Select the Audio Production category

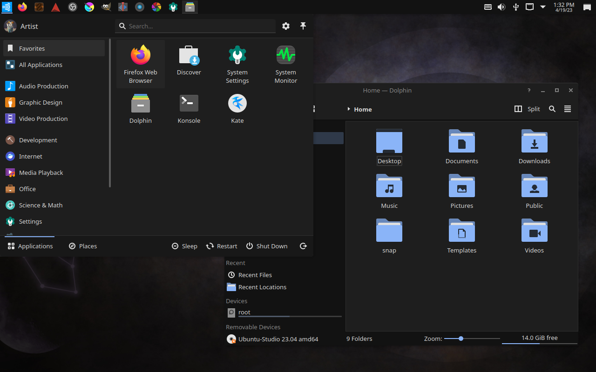[x=43, y=86]
